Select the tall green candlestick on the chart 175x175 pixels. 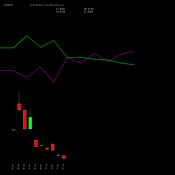click(x=30, y=123)
